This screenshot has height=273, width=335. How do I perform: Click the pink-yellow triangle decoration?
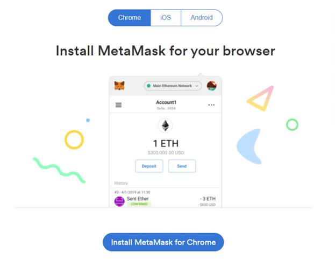coord(260,98)
